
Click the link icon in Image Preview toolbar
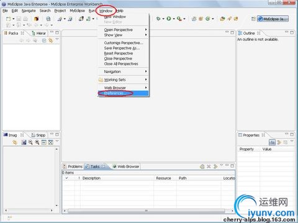[15, 142]
